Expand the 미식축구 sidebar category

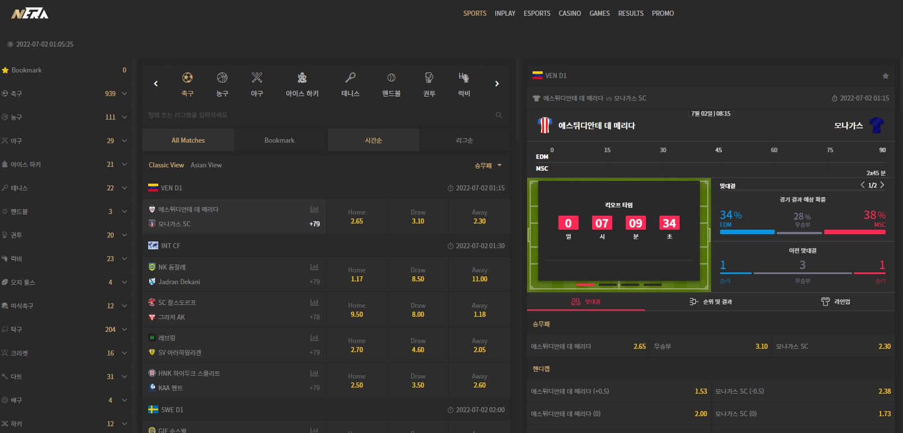(x=124, y=306)
